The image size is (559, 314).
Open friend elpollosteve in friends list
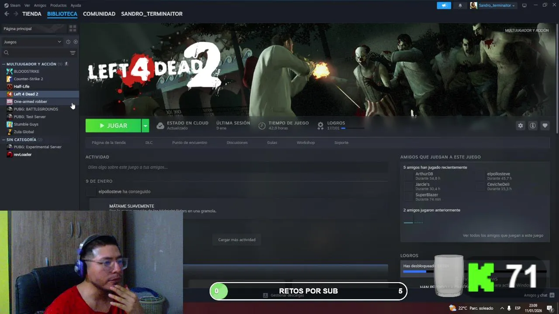[498, 174]
